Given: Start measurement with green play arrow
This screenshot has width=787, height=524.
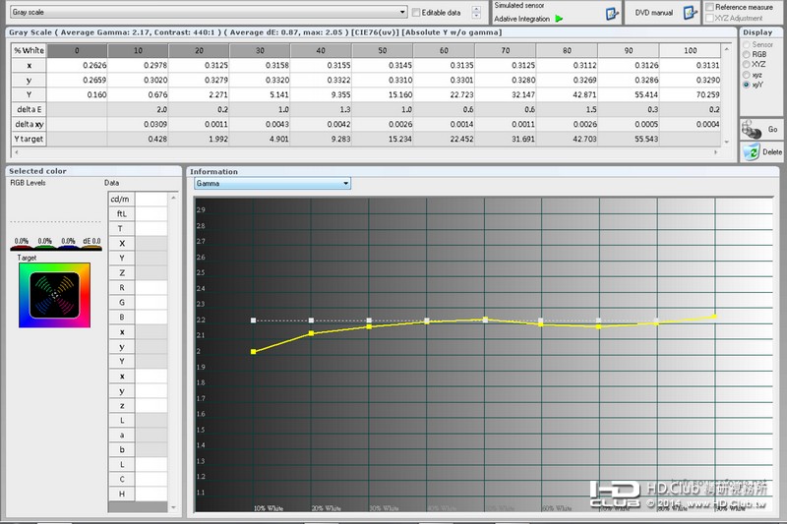Looking at the screenshot, I should (x=559, y=19).
